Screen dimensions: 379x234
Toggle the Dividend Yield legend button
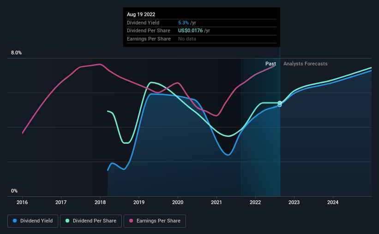[33, 221]
